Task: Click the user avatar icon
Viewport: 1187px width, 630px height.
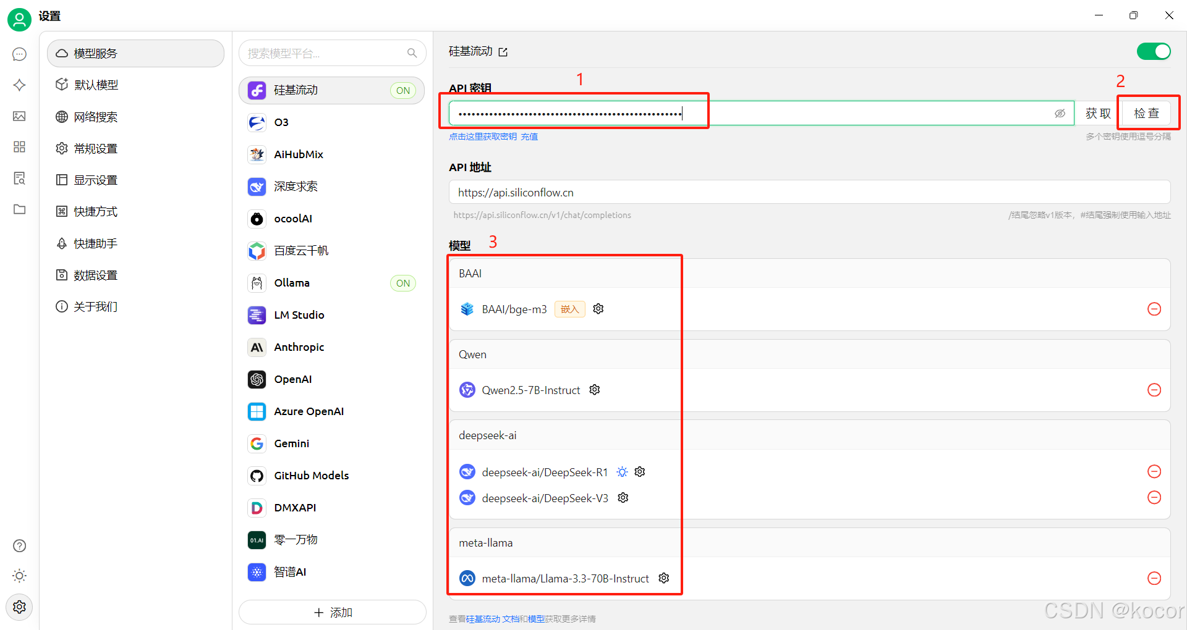Action: click(19, 19)
